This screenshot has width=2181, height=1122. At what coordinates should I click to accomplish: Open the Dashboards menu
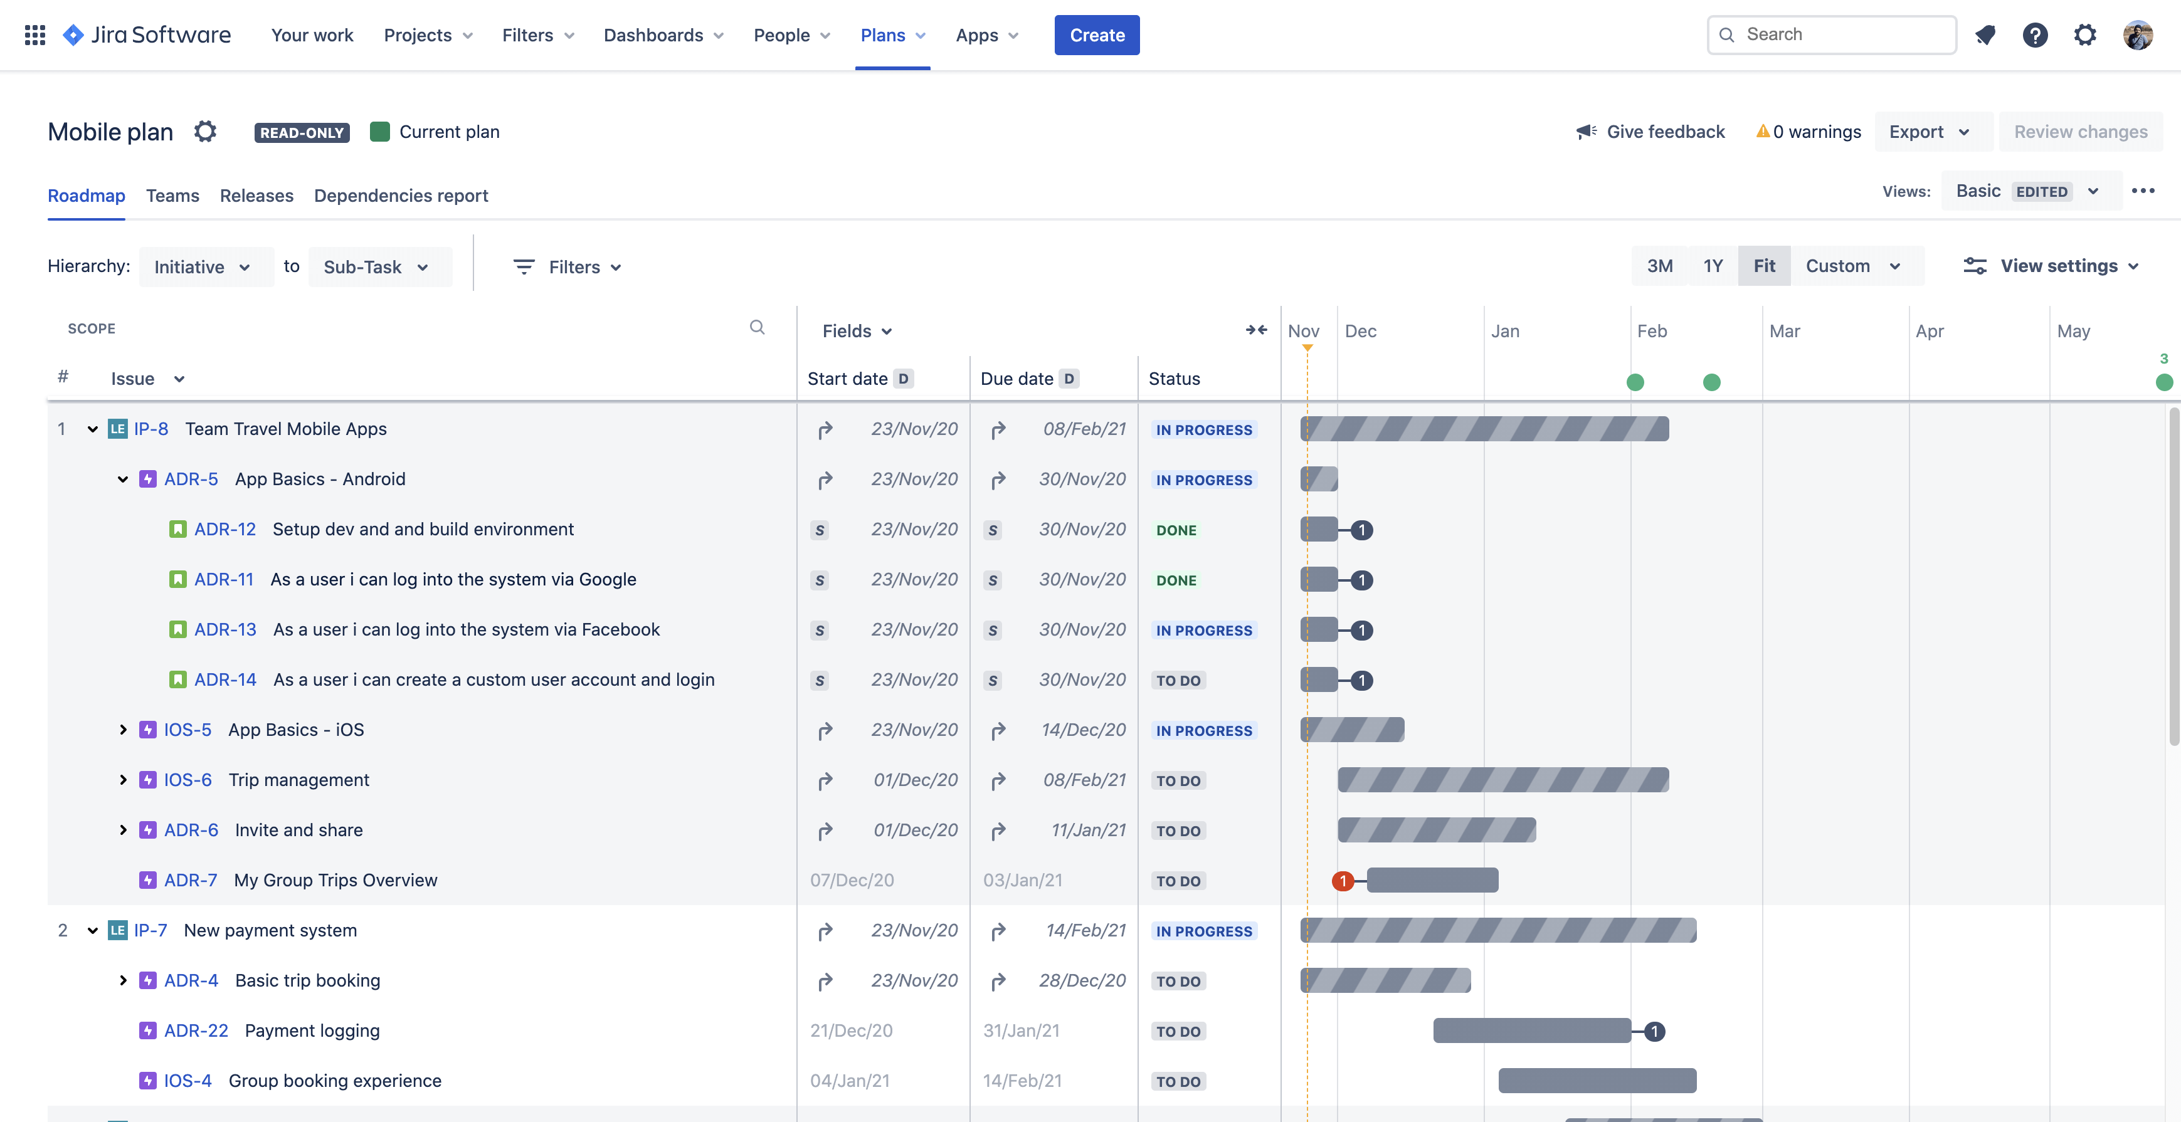point(663,34)
